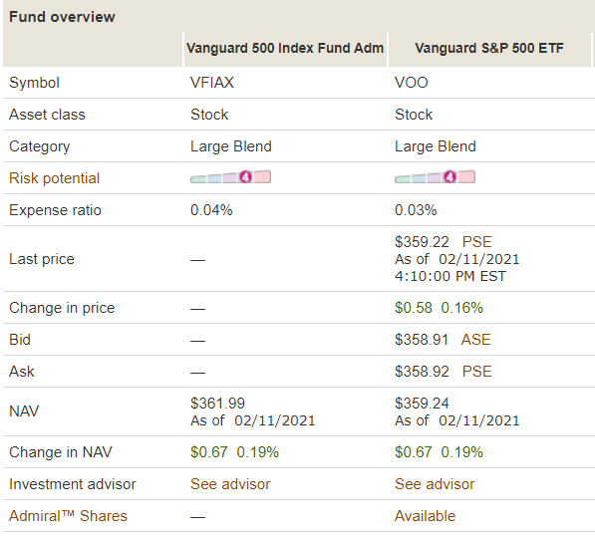595x544 pixels.
Task: Click the Fund overview heading
Action: (x=62, y=17)
